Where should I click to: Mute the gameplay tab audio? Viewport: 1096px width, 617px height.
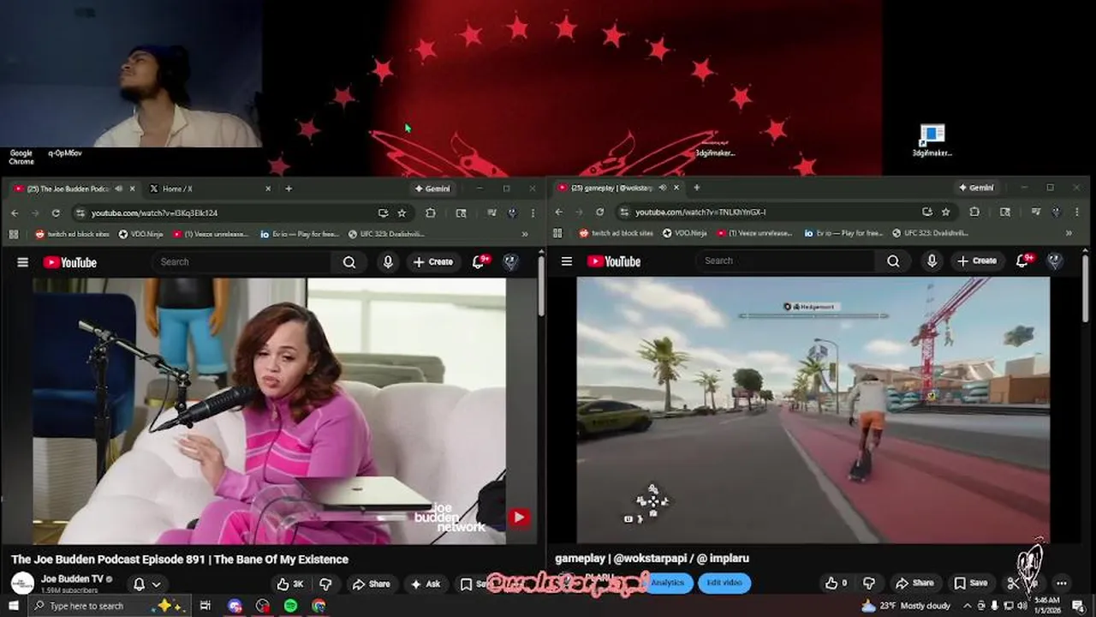[x=663, y=188]
